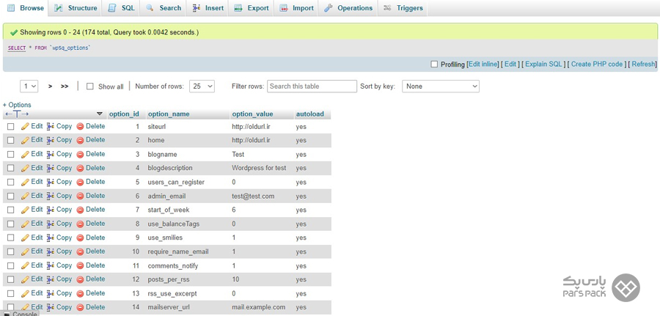Click Copy icon for users_can_register row

[x=51, y=182]
